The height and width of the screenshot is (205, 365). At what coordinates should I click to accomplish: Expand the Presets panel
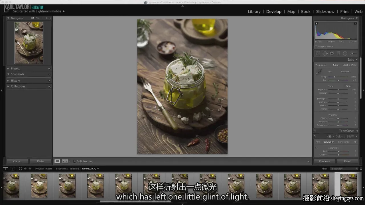coord(8,69)
